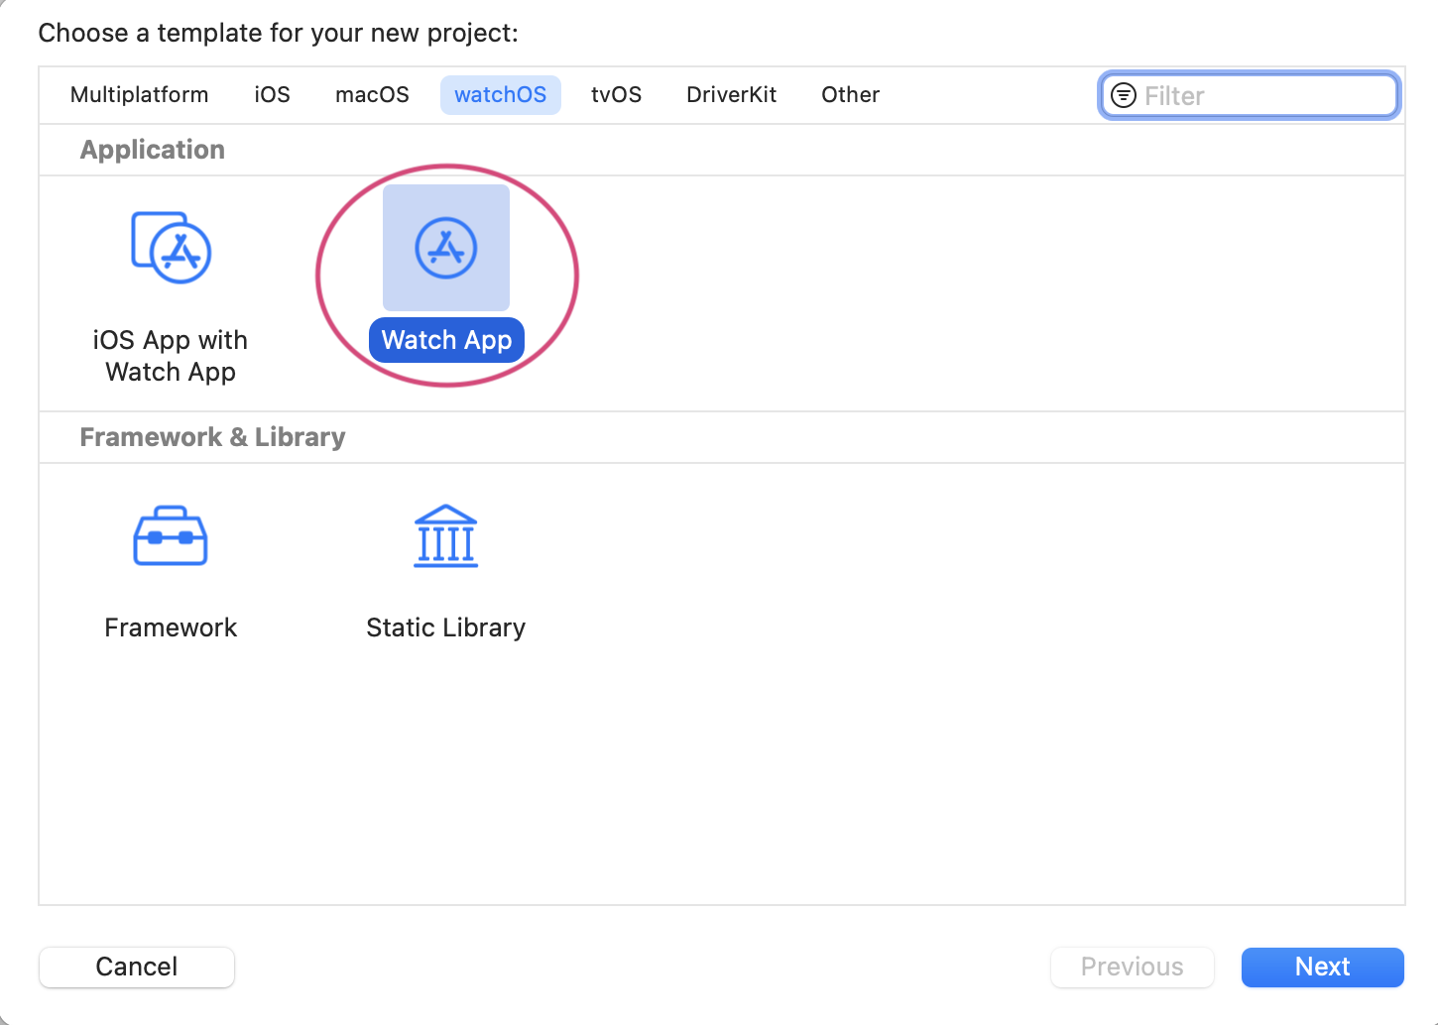Viewport: 1438px width, 1025px height.
Task: Open the DriverKit tab
Action: [x=732, y=95]
